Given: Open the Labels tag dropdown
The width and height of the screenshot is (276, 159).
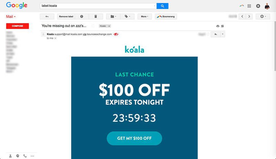Looking at the screenshot, I should click(x=127, y=17).
